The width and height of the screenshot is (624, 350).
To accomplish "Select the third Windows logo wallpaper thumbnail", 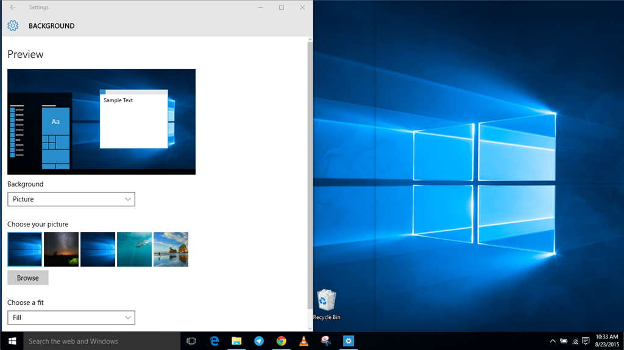I will click(x=98, y=250).
